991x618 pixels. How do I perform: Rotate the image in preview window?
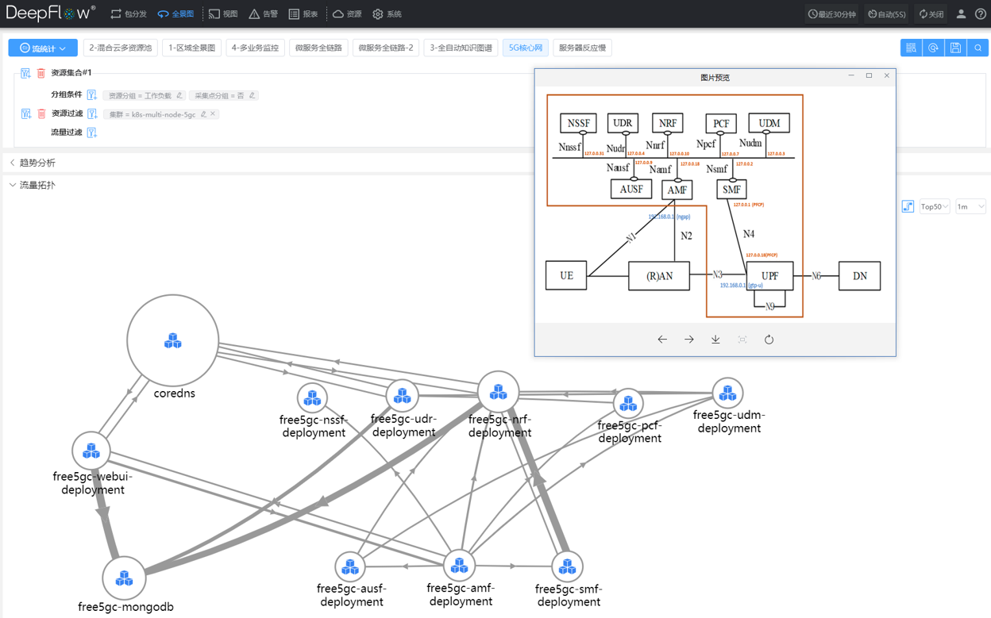point(769,340)
